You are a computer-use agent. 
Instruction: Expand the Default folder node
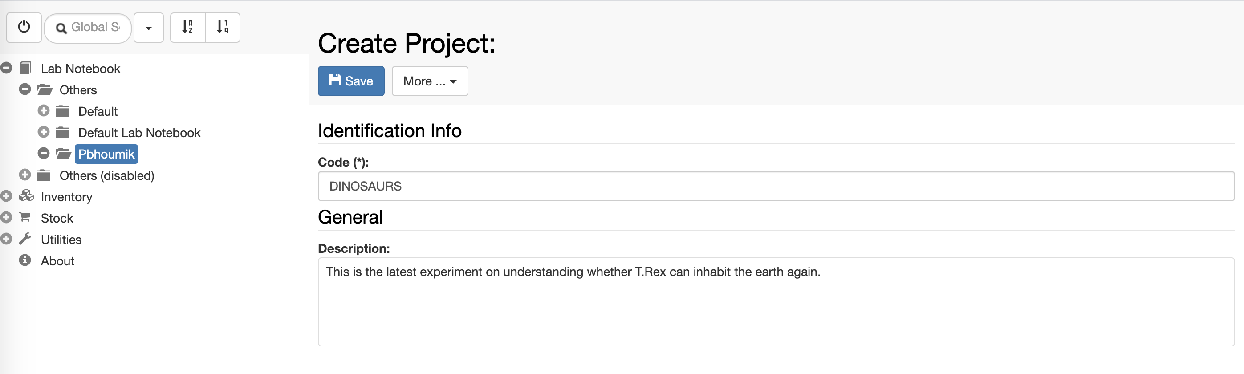(x=44, y=111)
